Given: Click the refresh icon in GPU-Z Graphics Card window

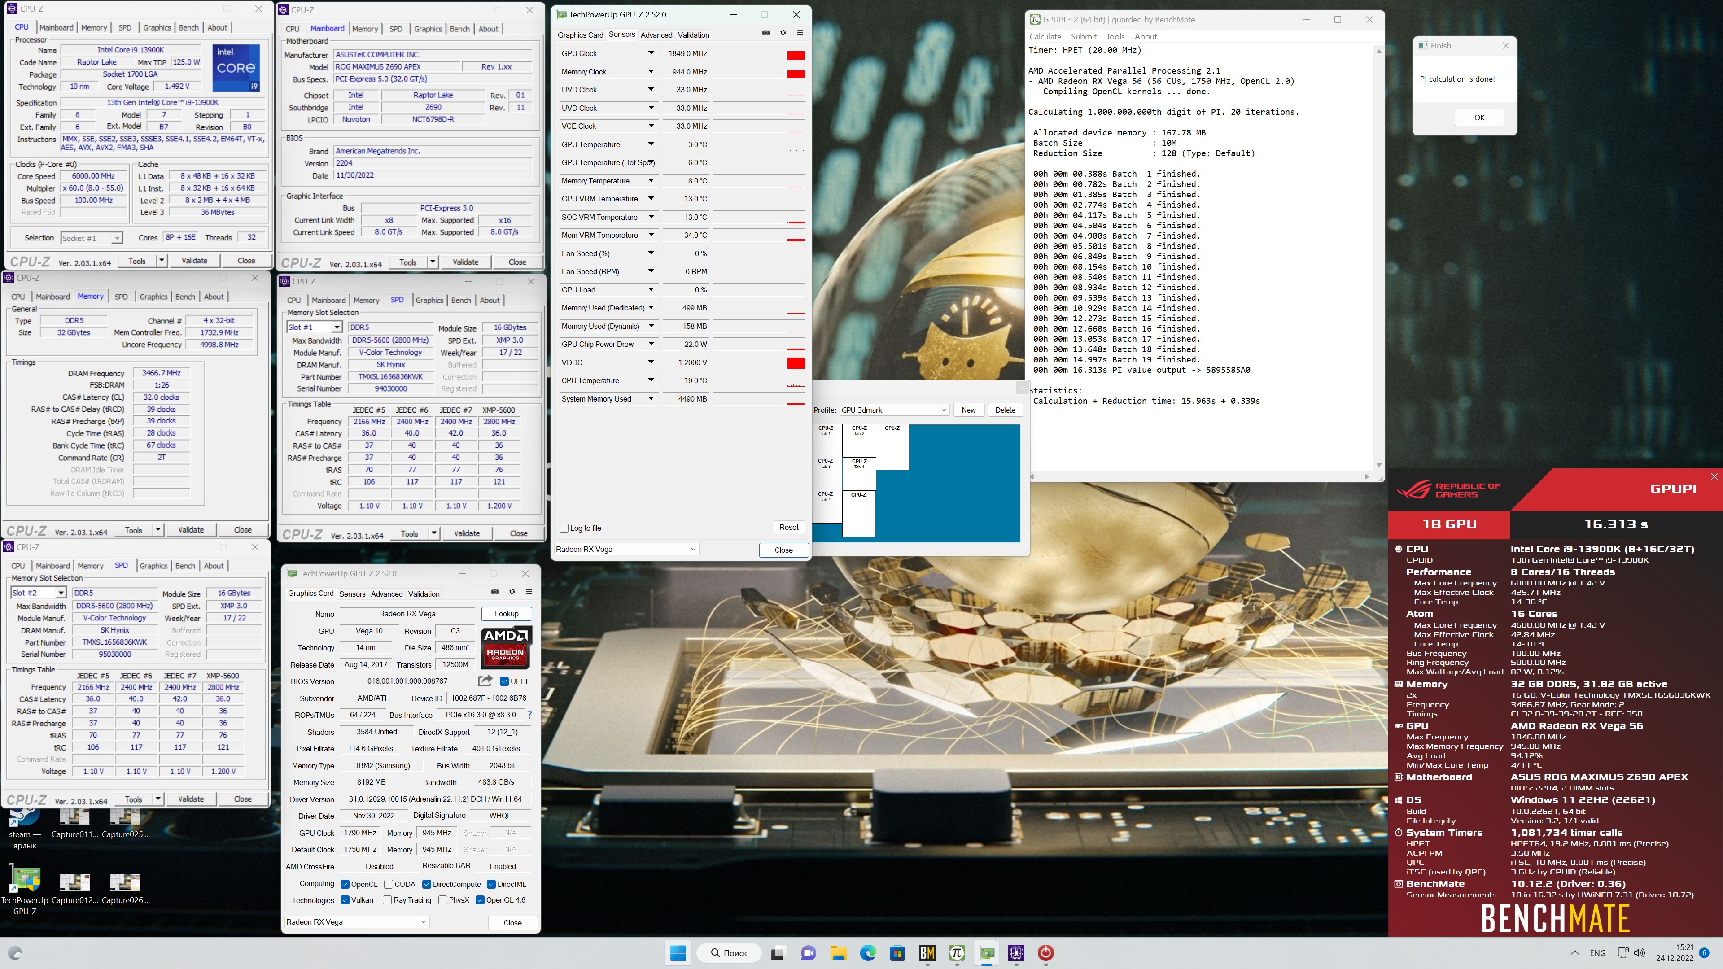Looking at the screenshot, I should [512, 591].
